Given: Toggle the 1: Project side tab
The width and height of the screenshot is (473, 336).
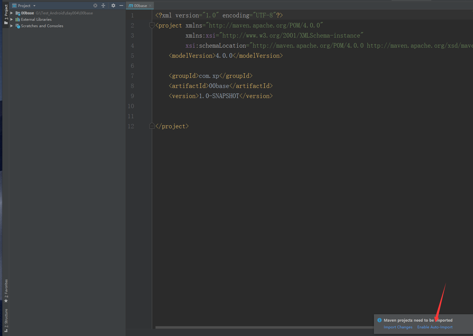Looking at the screenshot, I should (x=6, y=14).
